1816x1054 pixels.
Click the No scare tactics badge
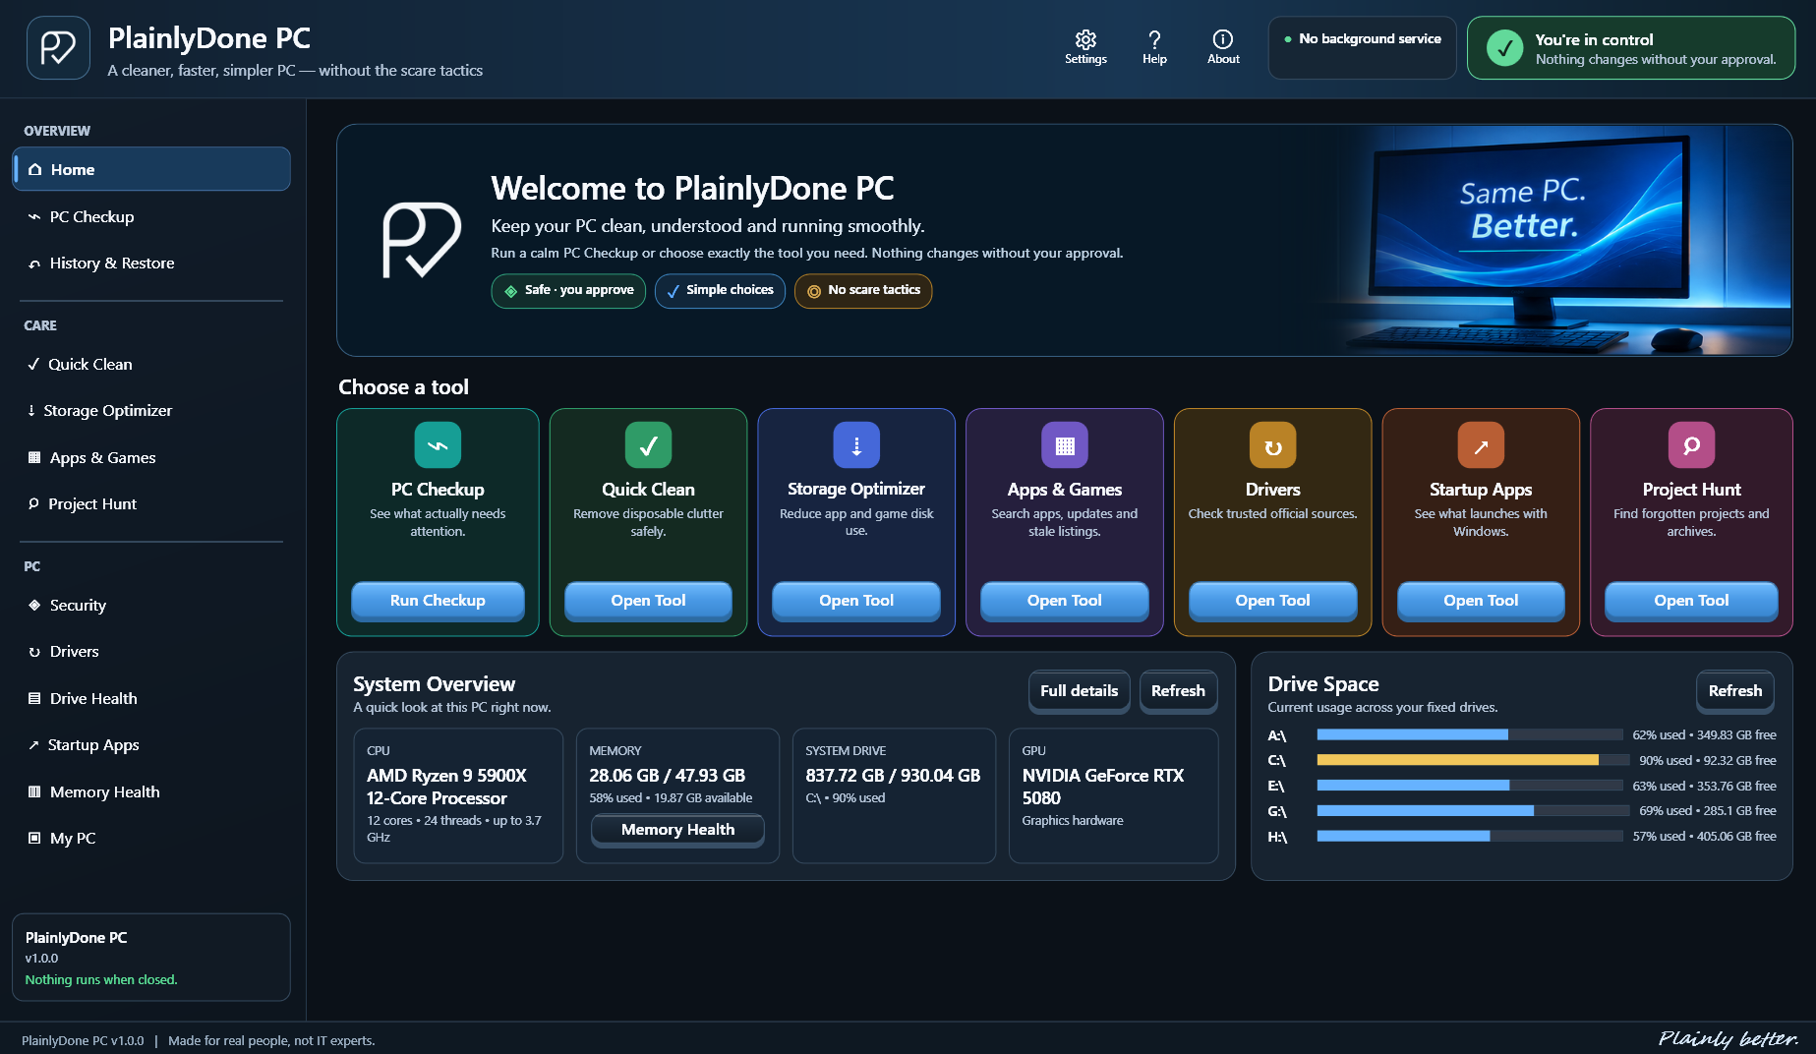(x=863, y=290)
